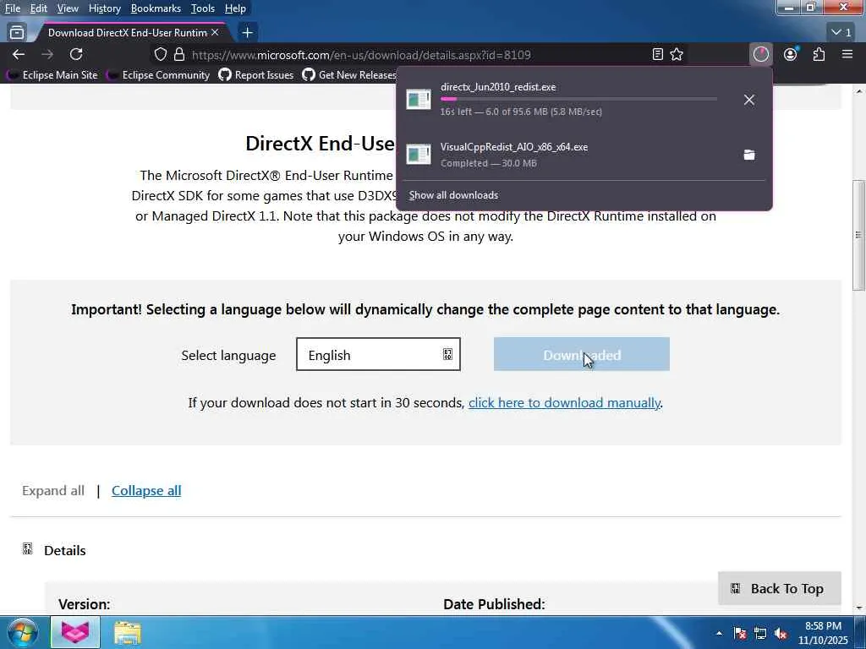Click here to download manually link

(x=564, y=403)
